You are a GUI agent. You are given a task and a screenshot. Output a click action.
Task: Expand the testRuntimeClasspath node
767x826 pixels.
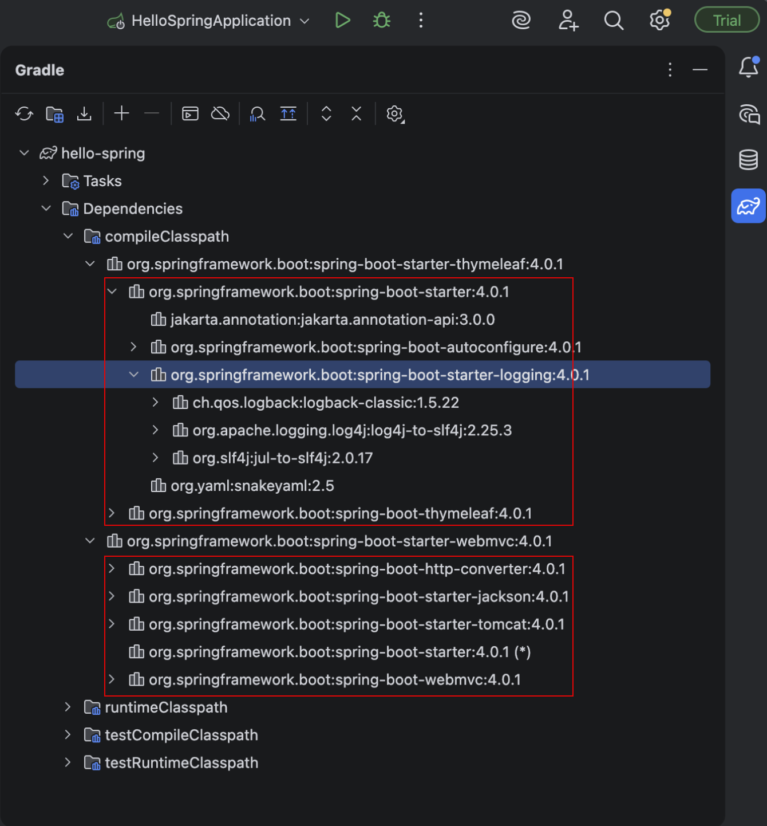[x=68, y=762]
